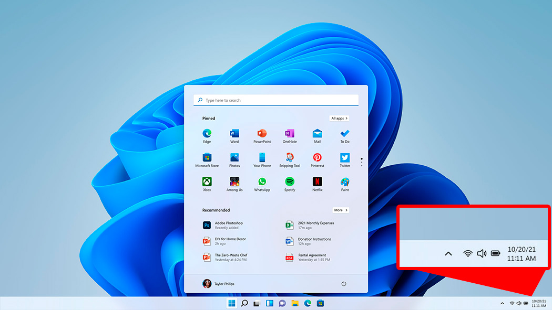Screen dimensions: 552x310
Task: Open the Your Phone app
Action: pos(262,160)
